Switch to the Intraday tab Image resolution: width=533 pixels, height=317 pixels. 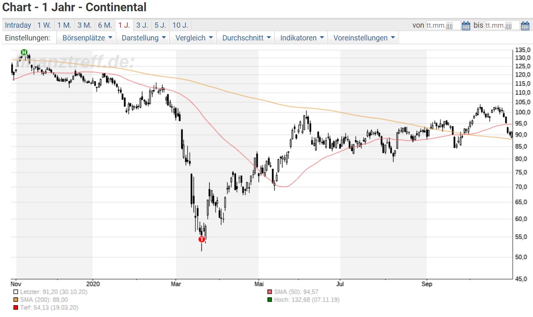pos(18,25)
